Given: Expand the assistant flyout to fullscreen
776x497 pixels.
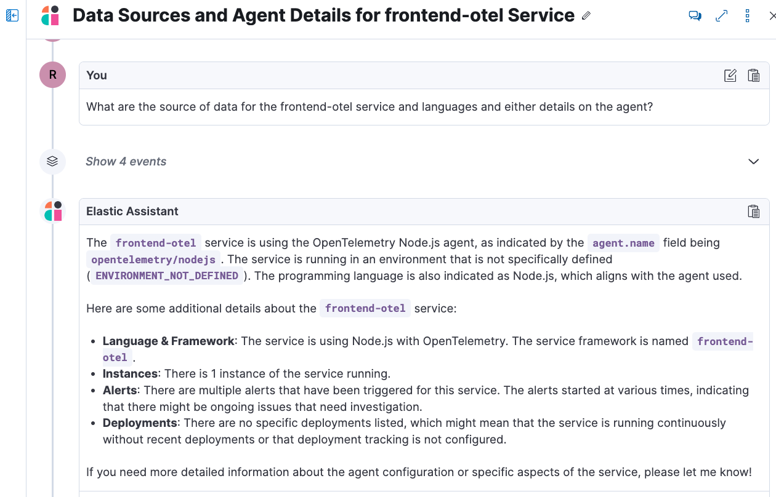Looking at the screenshot, I should (722, 16).
